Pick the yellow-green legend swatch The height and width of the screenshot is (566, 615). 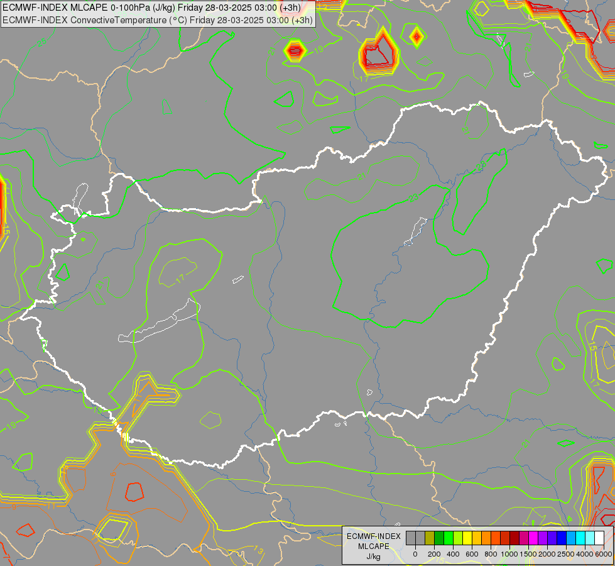(458, 538)
